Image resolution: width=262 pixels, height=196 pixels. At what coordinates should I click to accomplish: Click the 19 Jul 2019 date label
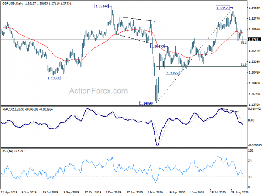pos(50,192)
